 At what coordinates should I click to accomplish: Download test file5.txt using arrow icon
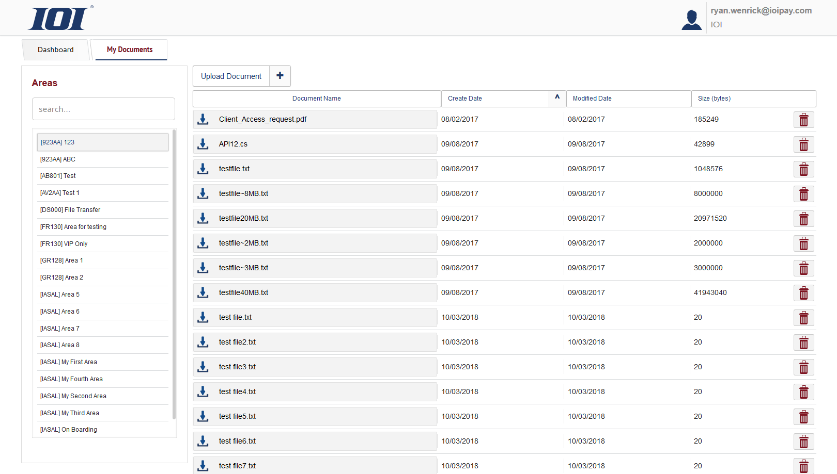[x=203, y=417]
